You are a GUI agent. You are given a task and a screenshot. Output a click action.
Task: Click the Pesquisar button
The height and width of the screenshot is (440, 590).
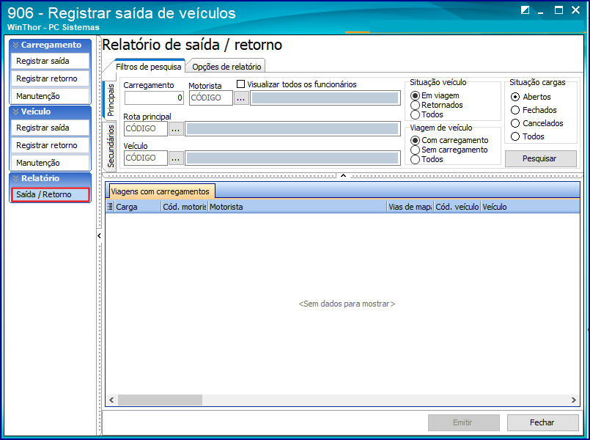click(x=540, y=159)
